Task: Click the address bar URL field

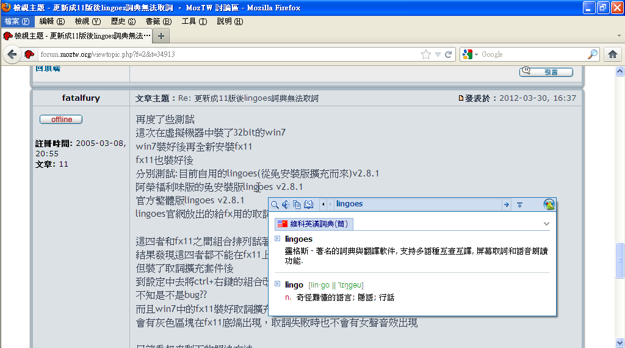Action: pyautogui.click(x=228, y=54)
